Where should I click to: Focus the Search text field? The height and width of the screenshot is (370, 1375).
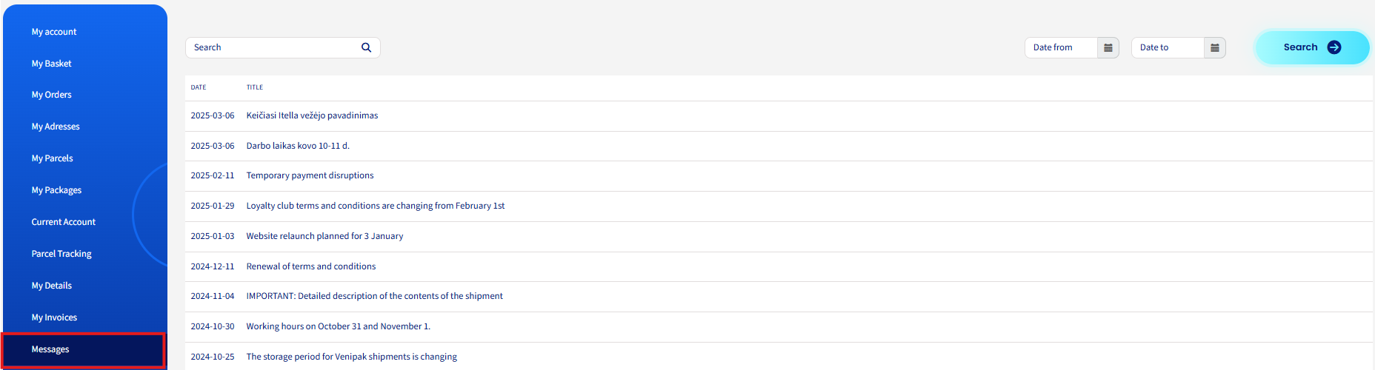click(x=274, y=47)
